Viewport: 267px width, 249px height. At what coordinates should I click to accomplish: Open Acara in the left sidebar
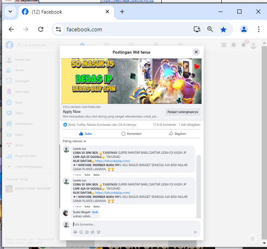click(x=31, y=145)
